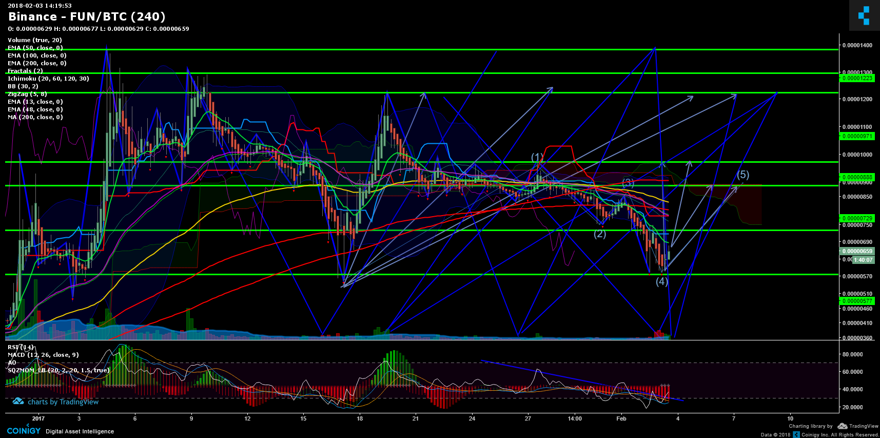Click the wave label '(4)' on chart
Screen dimensions: 880x438
click(662, 281)
